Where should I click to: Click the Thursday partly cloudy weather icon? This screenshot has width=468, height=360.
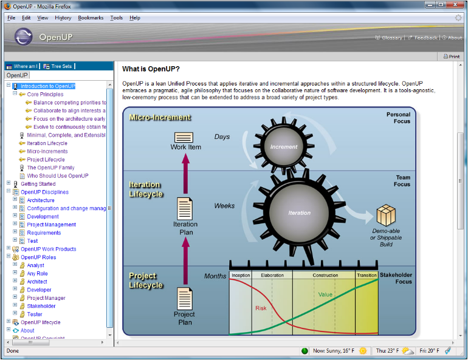pos(408,351)
